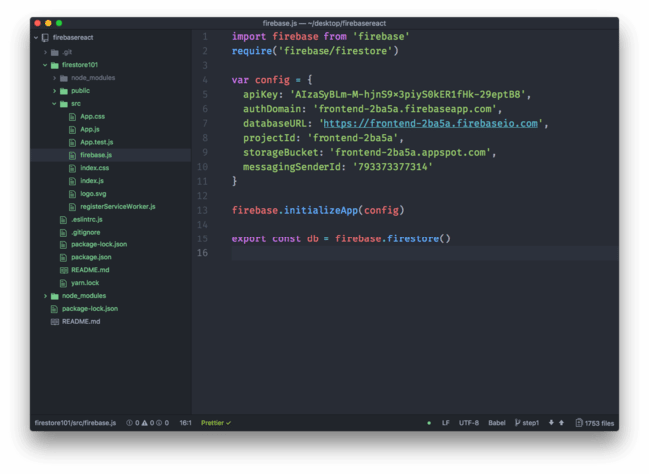Screen dimensions: 649x474
Task: Click the 16:1 cursor position indicator
Action: [185, 423]
